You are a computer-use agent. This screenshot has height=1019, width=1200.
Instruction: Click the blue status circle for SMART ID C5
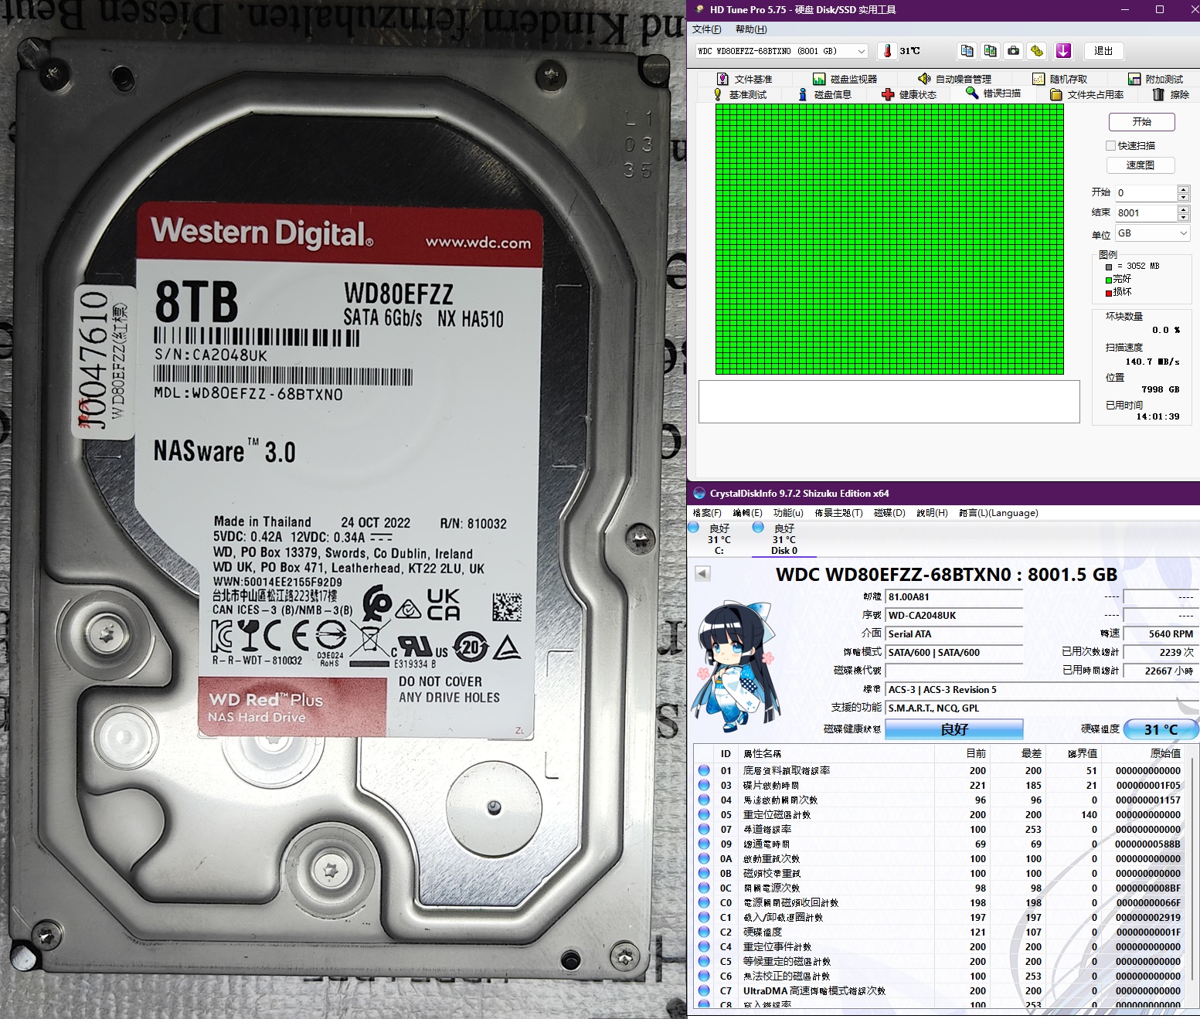point(704,961)
